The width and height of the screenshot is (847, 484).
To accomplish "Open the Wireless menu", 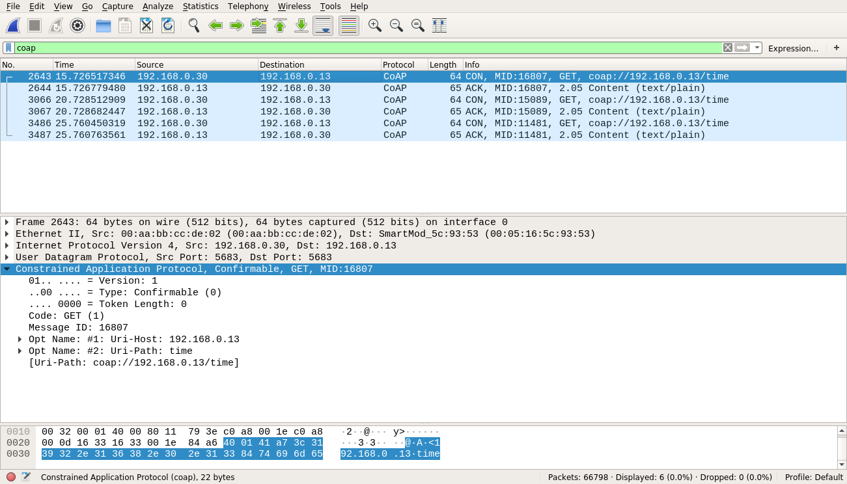I will (294, 6).
